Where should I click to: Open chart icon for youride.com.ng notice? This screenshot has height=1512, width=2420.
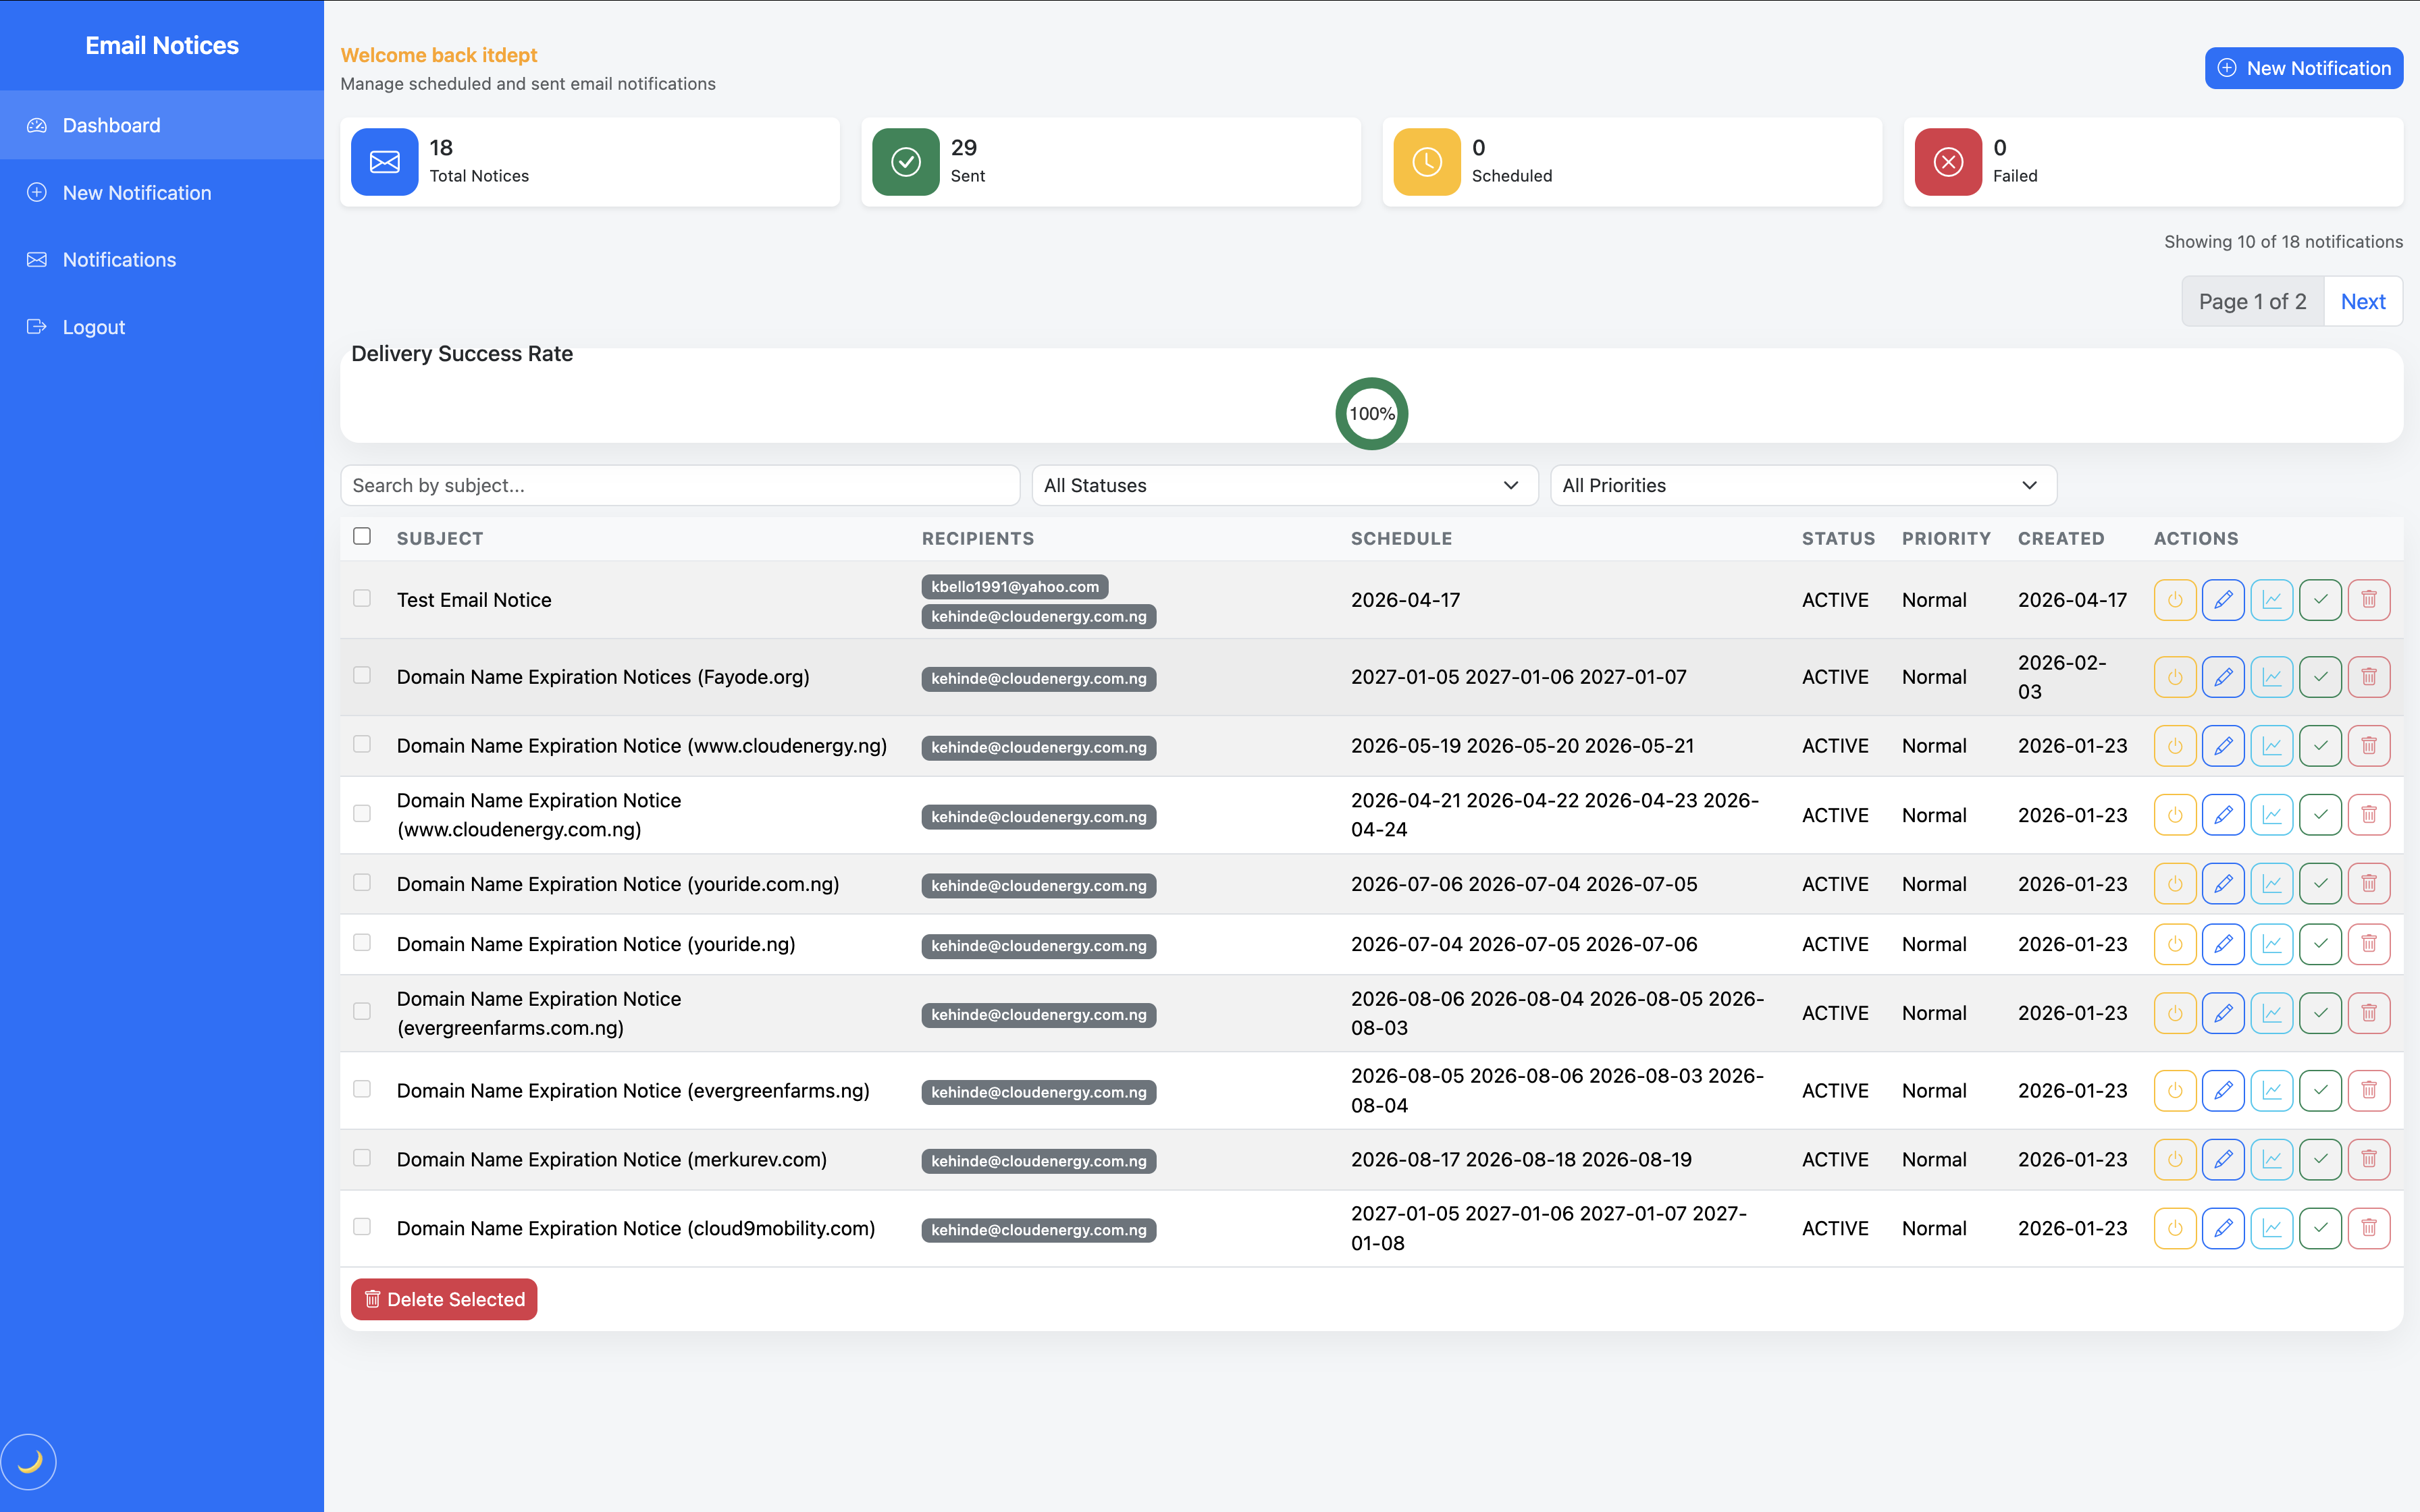click(2272, 884)
